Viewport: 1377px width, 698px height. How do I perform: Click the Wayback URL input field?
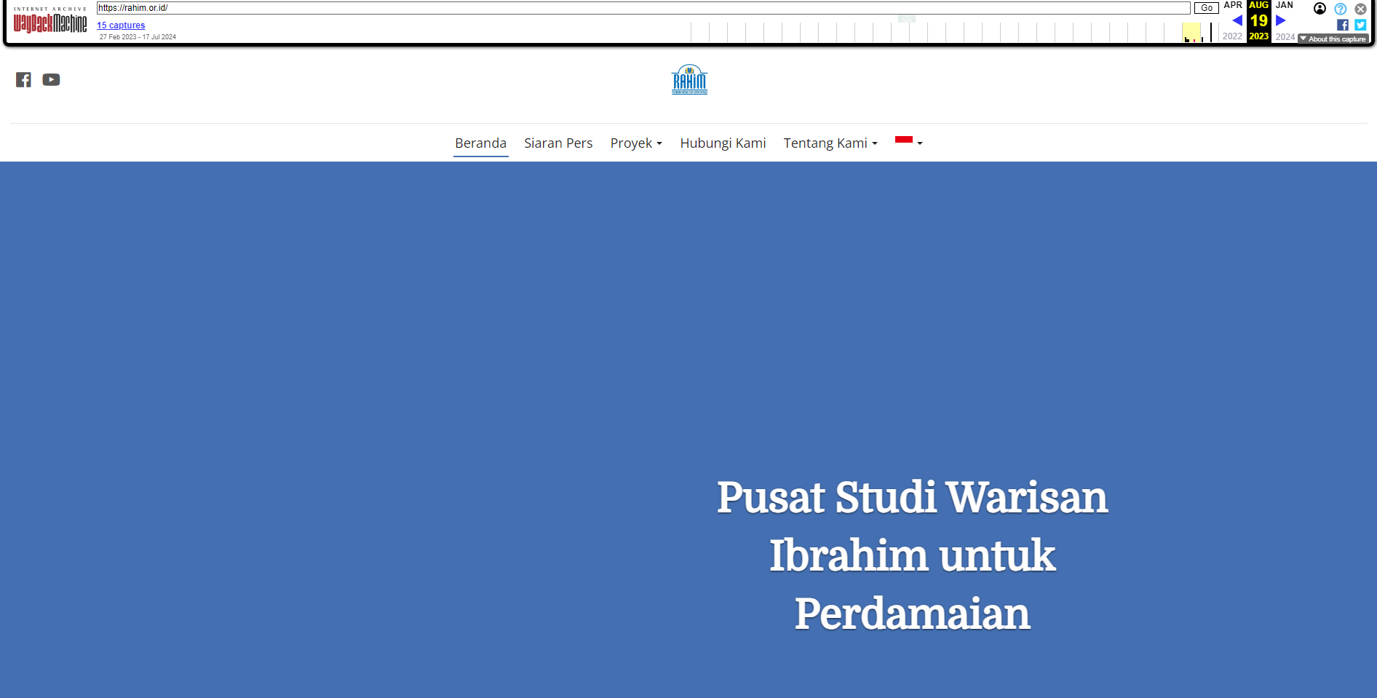(x=643, y=8)
